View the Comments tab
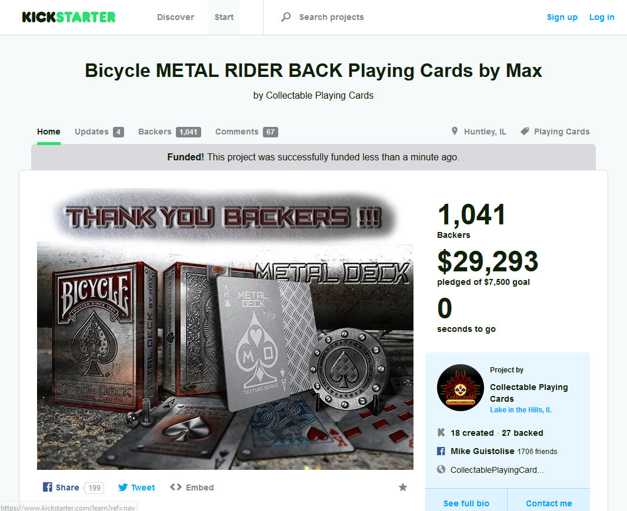 (246, 132)
